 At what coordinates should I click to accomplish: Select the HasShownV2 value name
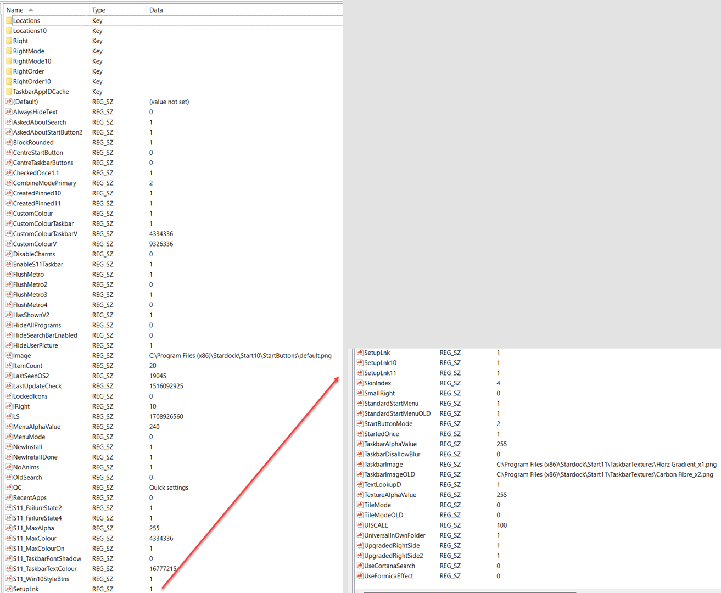pyautogui.click(x=31, y=315)
